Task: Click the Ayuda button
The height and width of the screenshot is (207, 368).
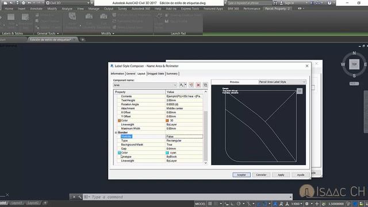Action: (x=301, y=175)
